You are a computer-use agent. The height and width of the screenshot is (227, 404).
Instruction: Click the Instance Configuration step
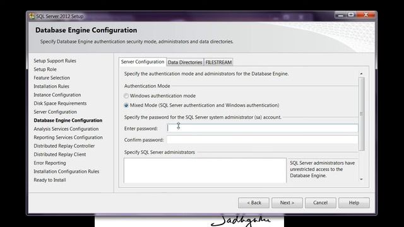click(x=57, y=95)
